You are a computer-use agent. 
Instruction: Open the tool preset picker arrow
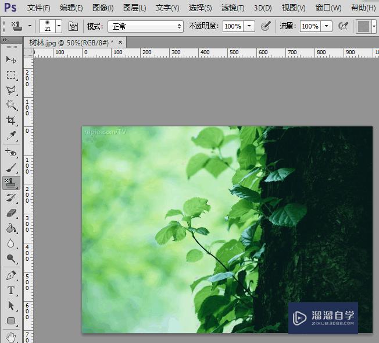tap(30, 26)
